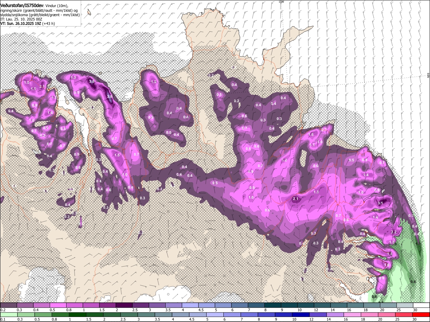The image size is (430, 322).
Task: Pick the purple legend swatch between 0.8 and 1
Action: pos(74,305)
